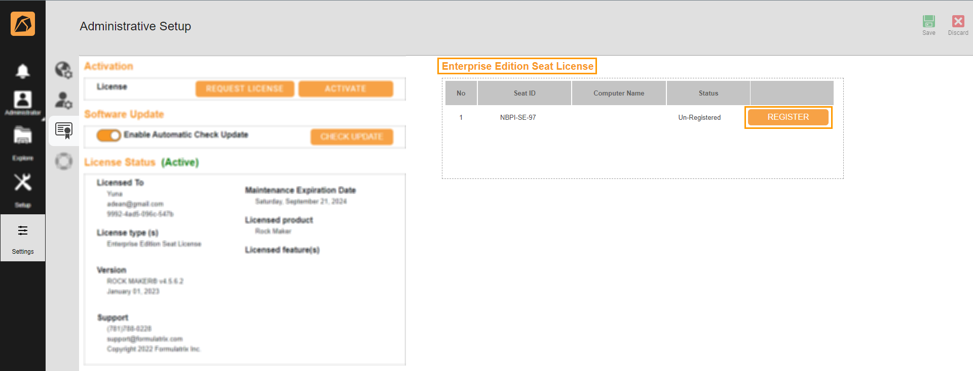The image size is (973, 371).
Task: Click the Activation heading
Action: [x=108, y=66]
